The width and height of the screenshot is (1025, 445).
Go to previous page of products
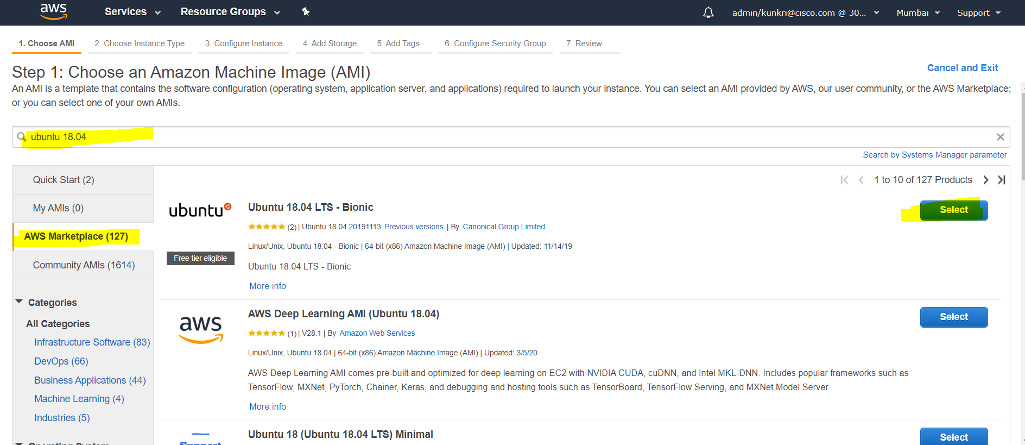click(861, 180)
